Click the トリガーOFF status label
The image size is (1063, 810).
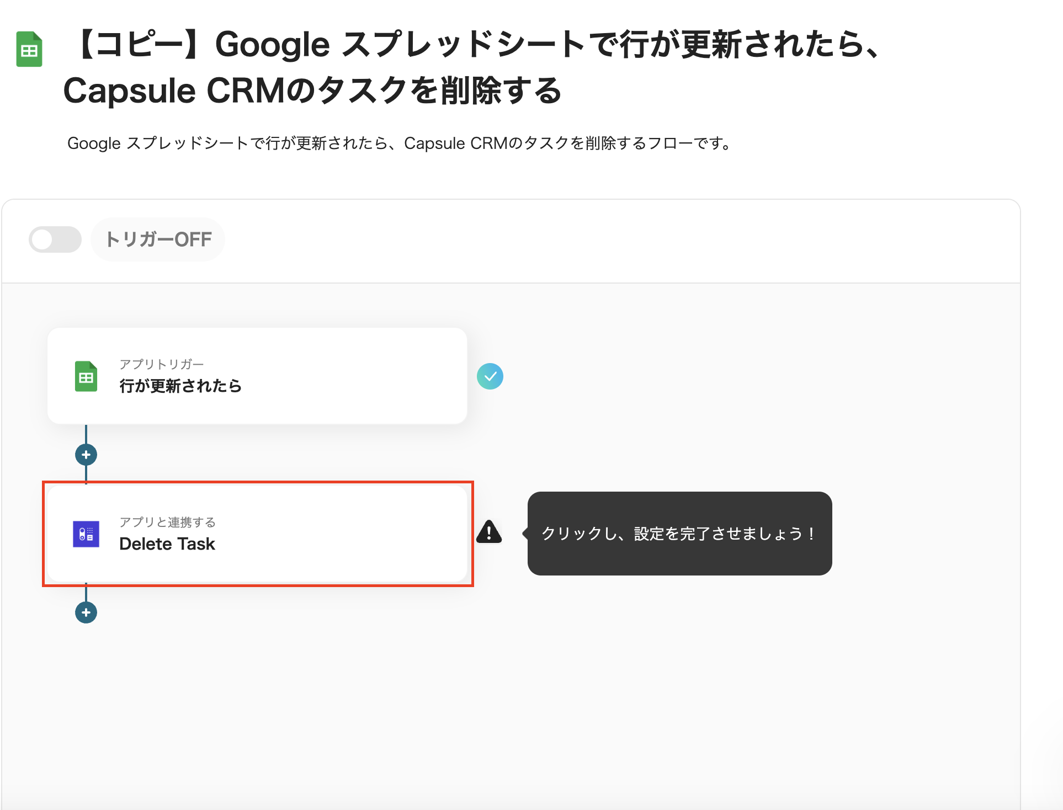[x=158, y=239]
